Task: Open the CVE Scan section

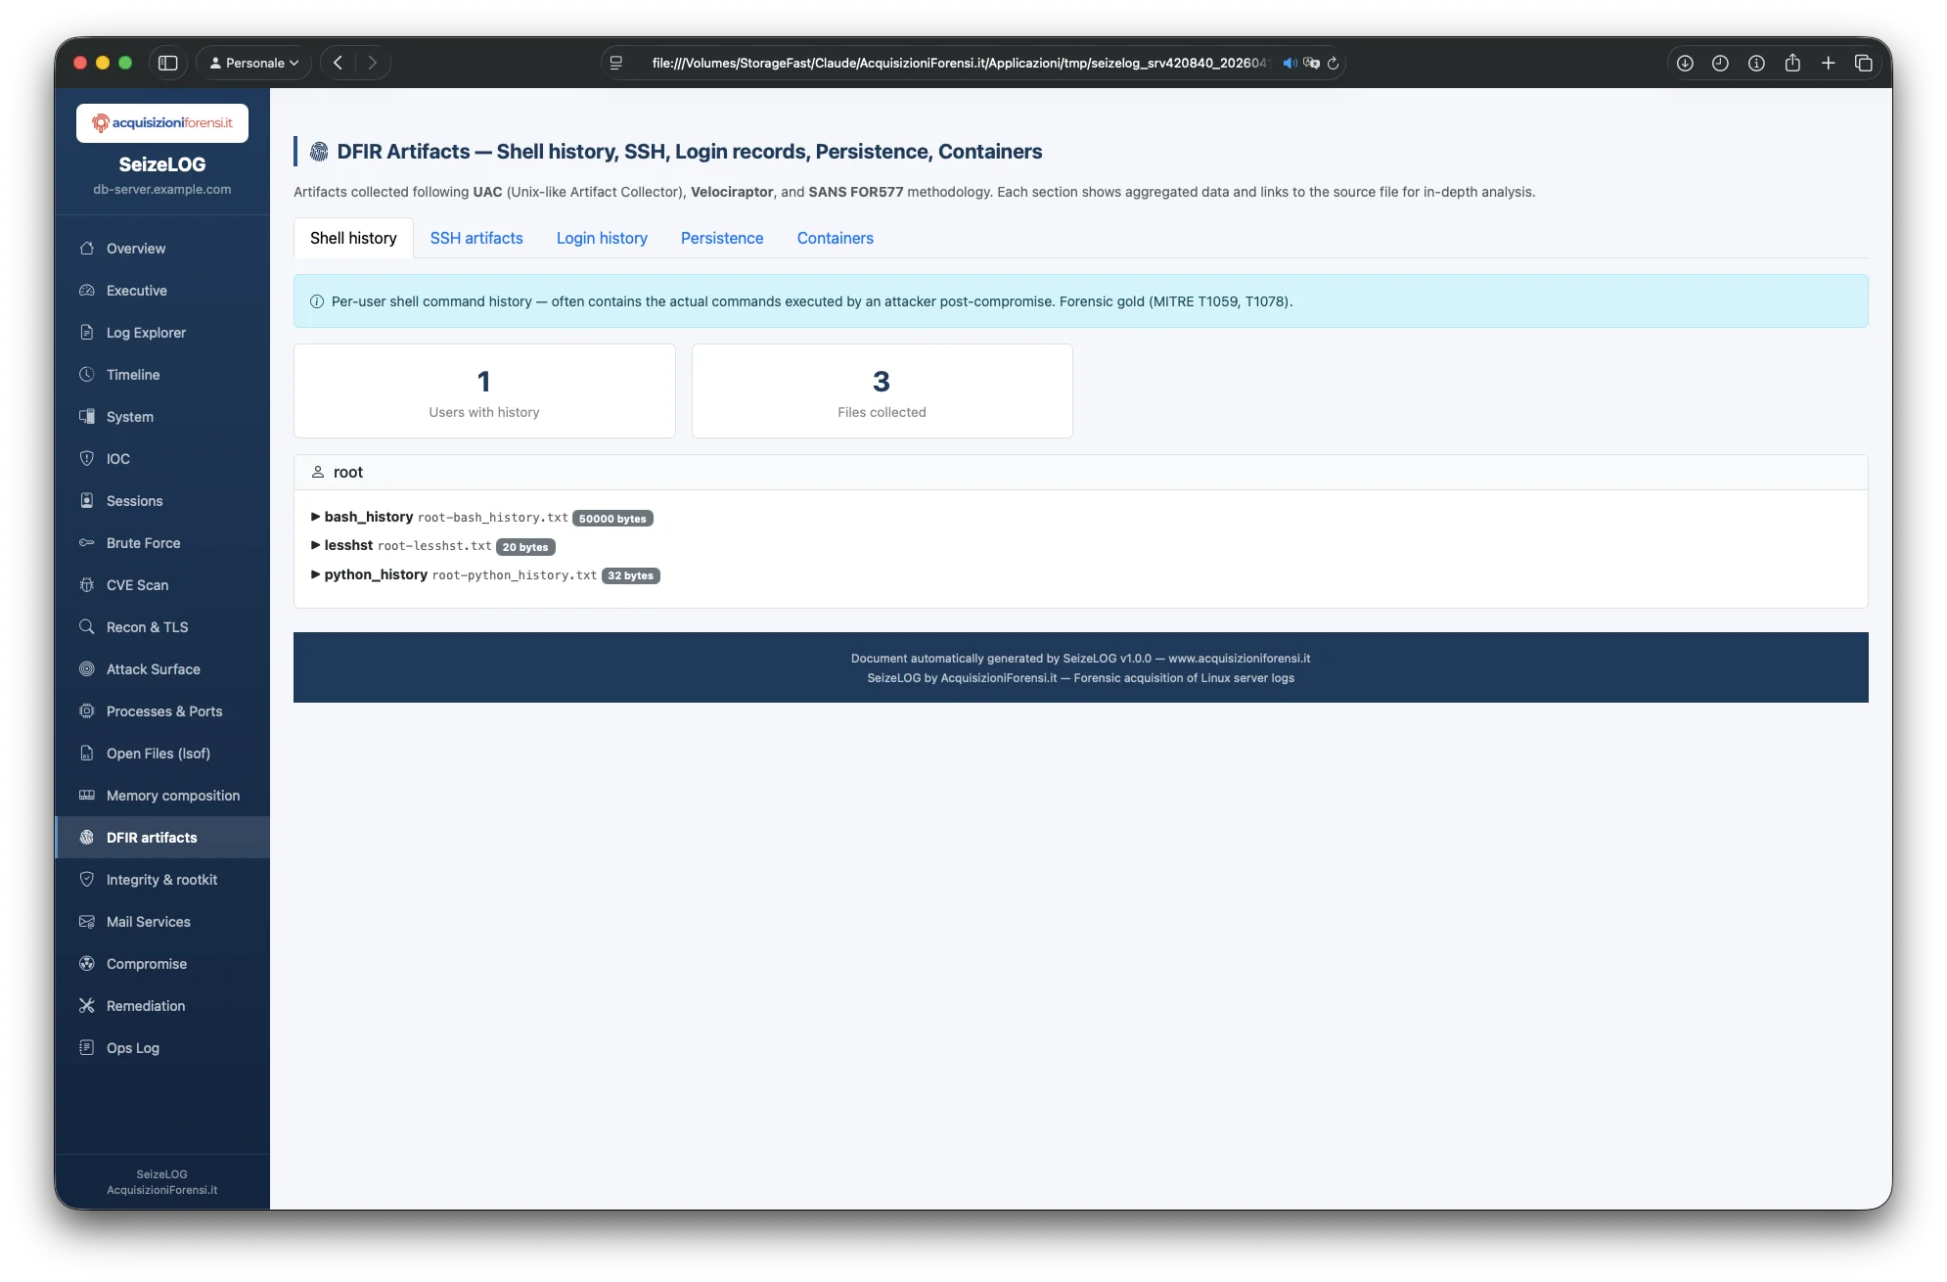Action: point(137,584)
